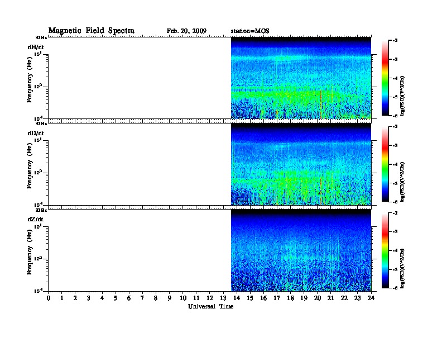This screenshot has width=442, height=342.
Task: Click the Frequency (Hz) label of dD/dt panel
Action: 30,166
